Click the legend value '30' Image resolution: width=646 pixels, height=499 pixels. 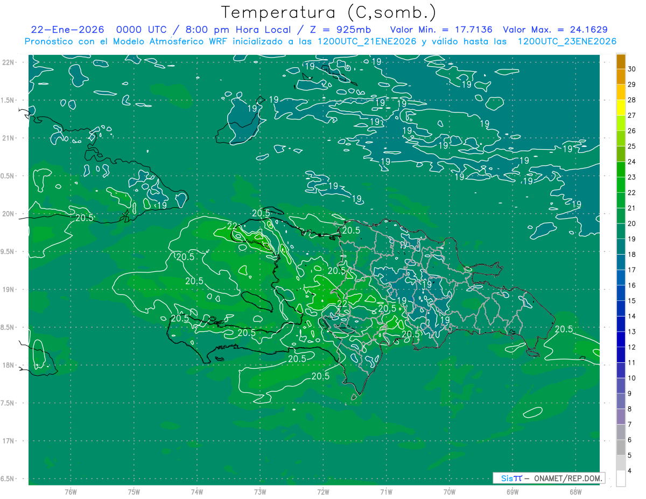point(631,69)
